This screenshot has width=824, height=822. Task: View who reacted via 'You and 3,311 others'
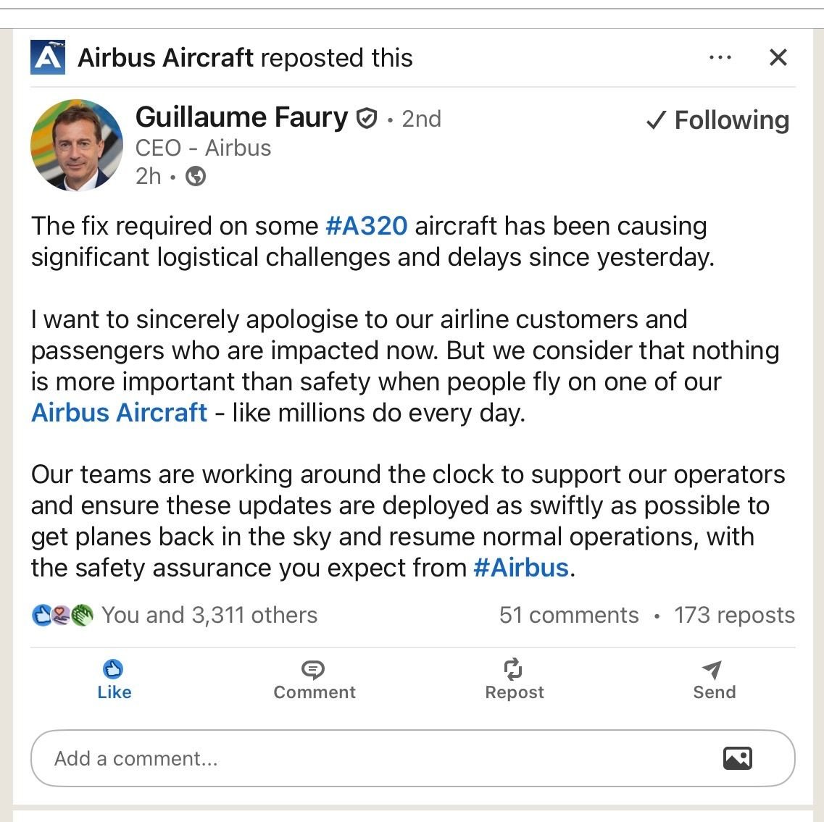pyautogui.click(x=209, y=615)
